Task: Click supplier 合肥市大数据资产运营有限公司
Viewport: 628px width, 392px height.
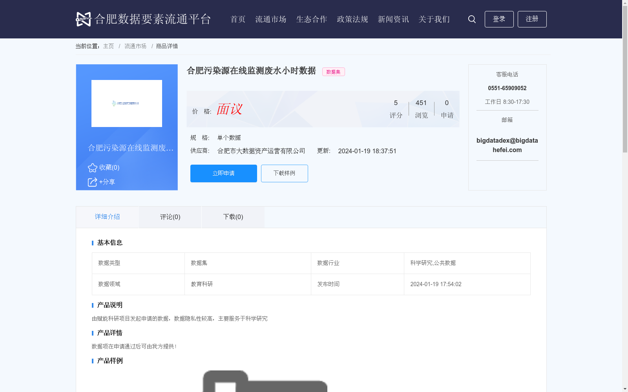Action: [x=261, y=151]
